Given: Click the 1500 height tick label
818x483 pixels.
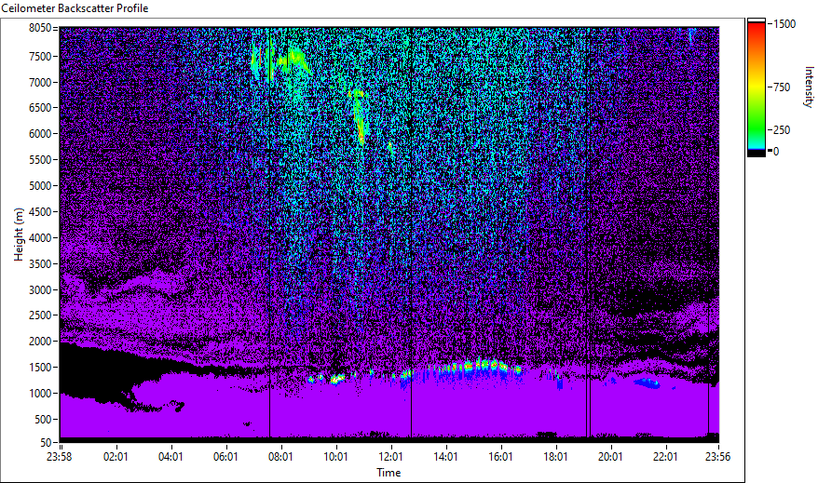Looking at the screenshot, I should (40, 368).
